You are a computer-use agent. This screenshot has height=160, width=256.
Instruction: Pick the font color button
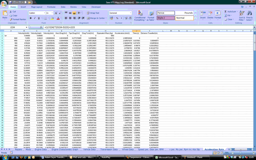pyautogui.click(x=58, y=18)
